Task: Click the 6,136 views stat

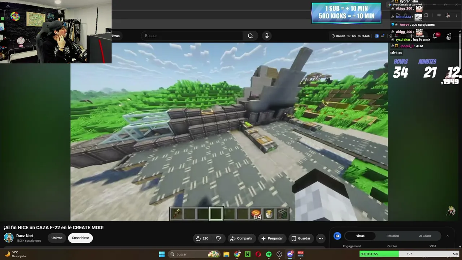Action: (x=364, y=36)
